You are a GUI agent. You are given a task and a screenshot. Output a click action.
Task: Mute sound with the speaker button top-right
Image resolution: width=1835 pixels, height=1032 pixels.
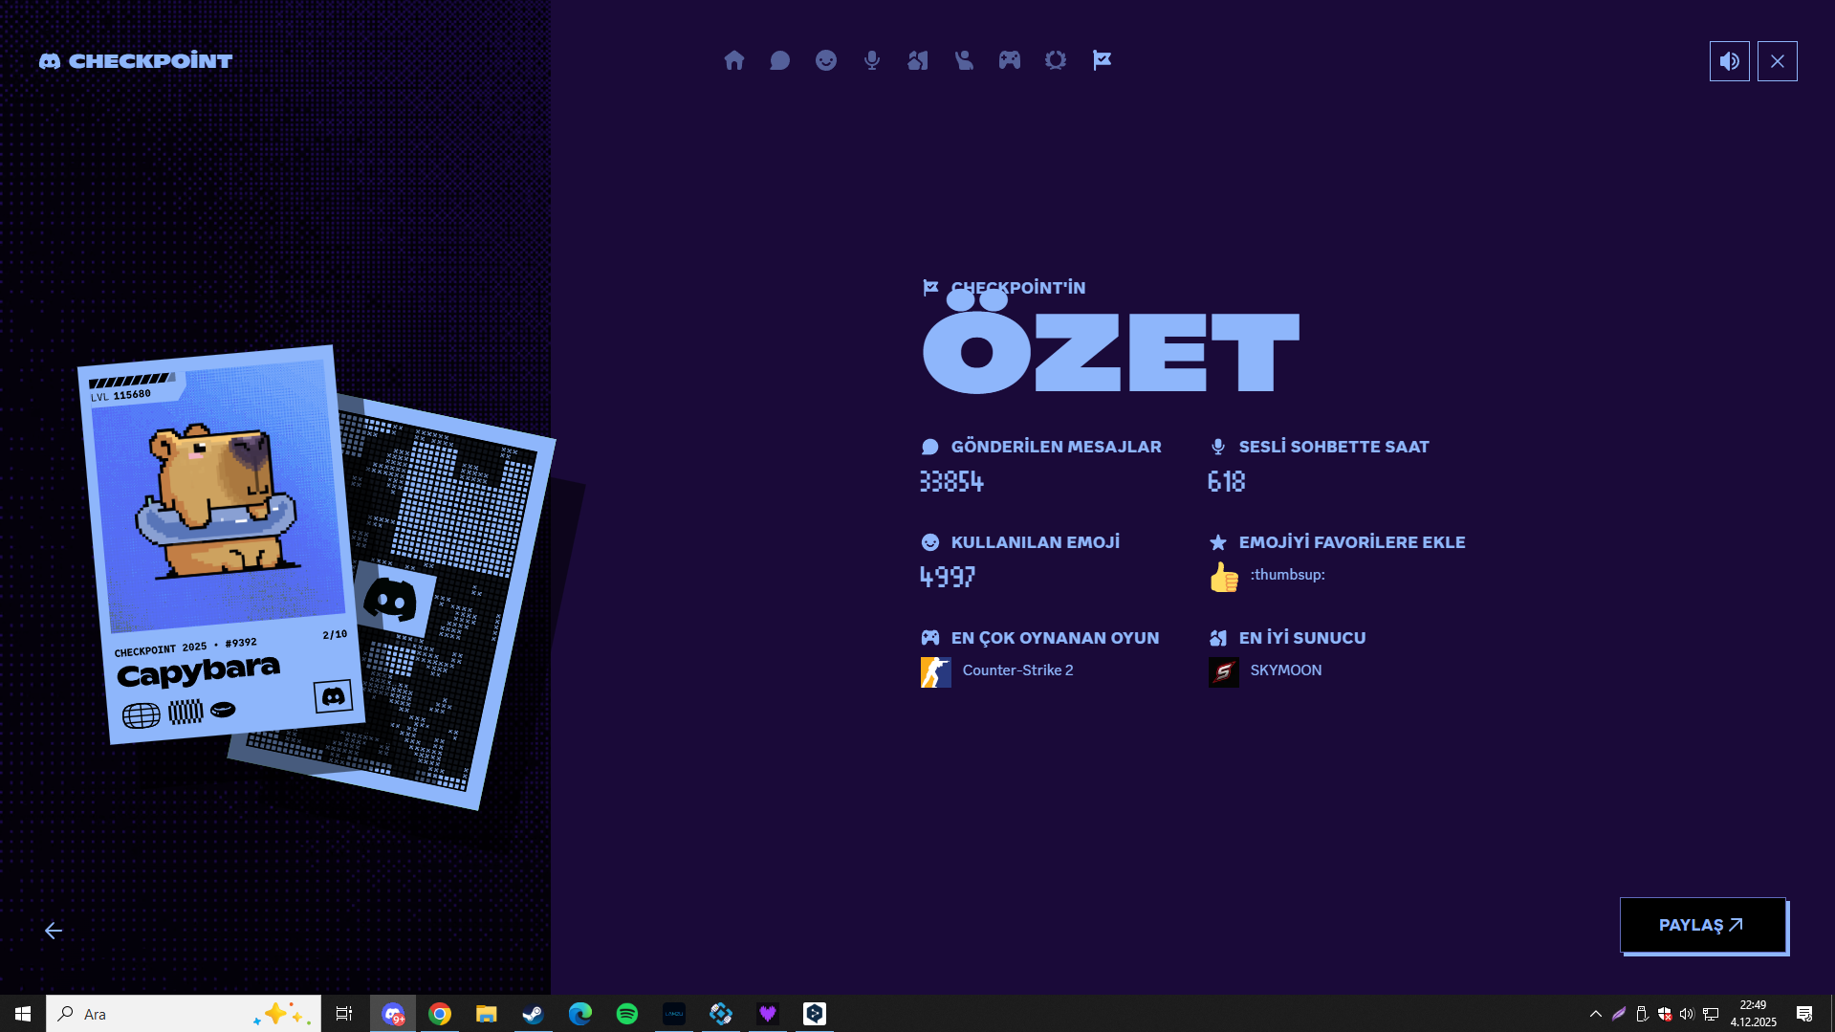point(1728,60)
